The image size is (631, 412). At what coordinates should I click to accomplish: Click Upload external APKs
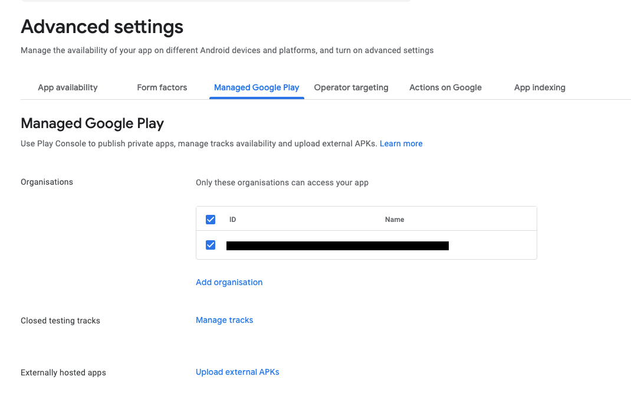coord(237,372)
